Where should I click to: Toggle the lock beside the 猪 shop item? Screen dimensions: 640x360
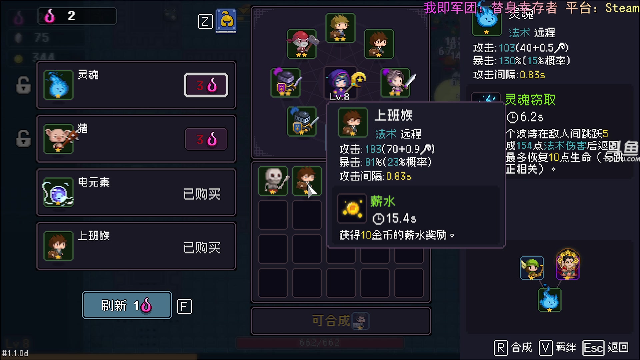coord(23,139)
